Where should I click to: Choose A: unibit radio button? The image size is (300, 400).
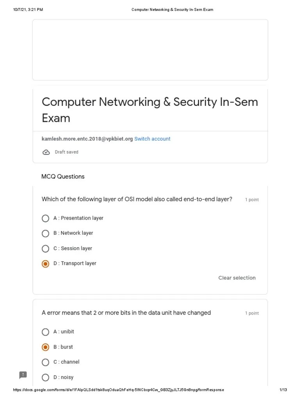pos(45,332)
